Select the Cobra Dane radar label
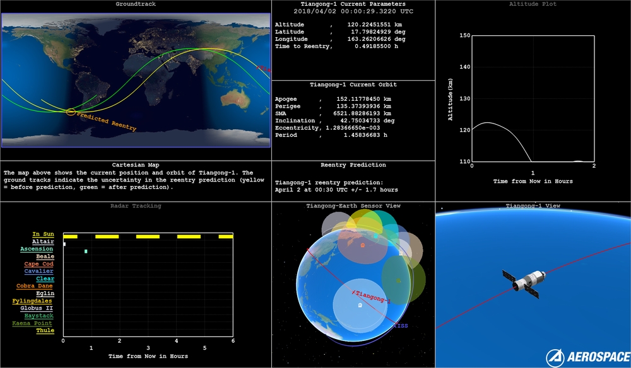 (35, 286)
